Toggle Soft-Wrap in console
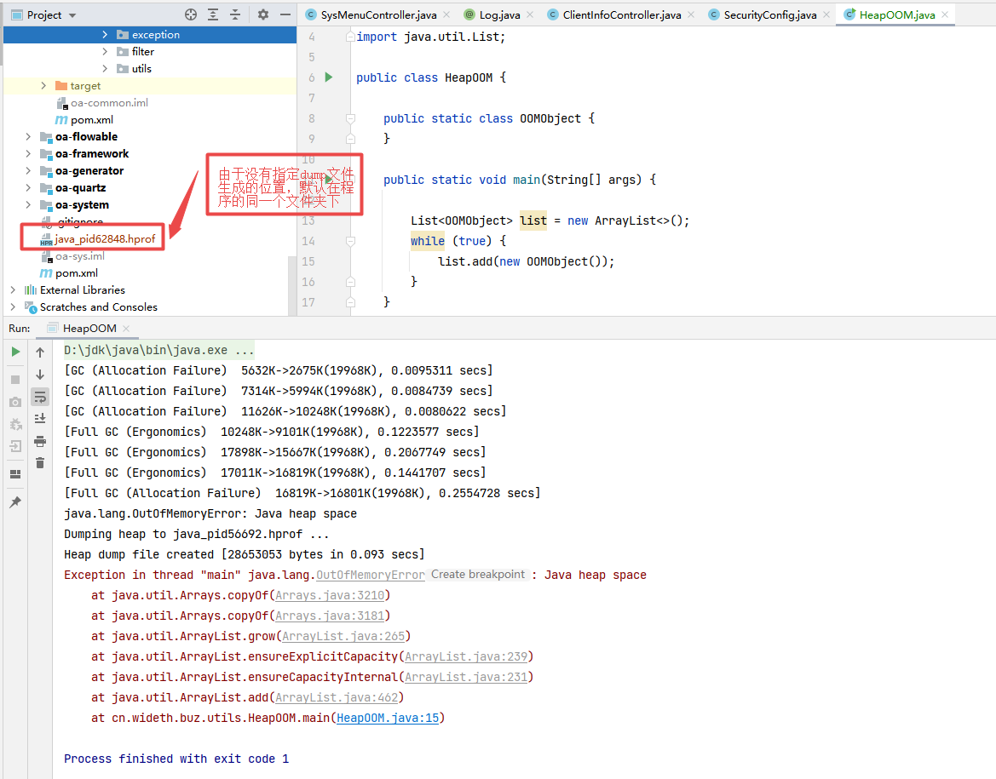Viewport: 996px width, 779px height. [40, 397]
